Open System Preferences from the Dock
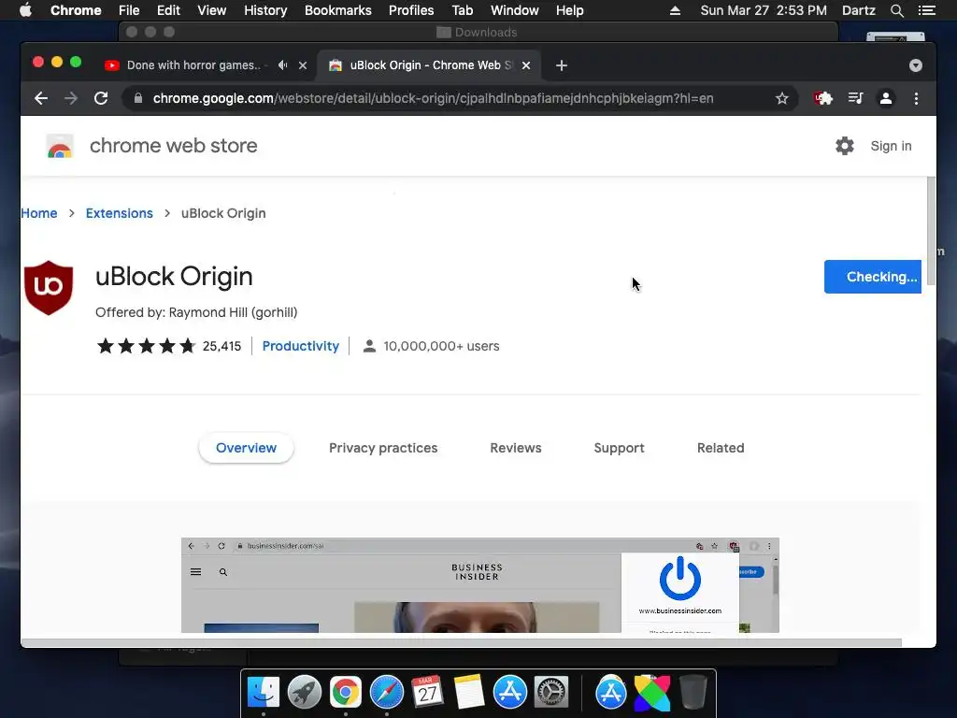The height and width of the screenshot is (718, 957). [551, 692]
